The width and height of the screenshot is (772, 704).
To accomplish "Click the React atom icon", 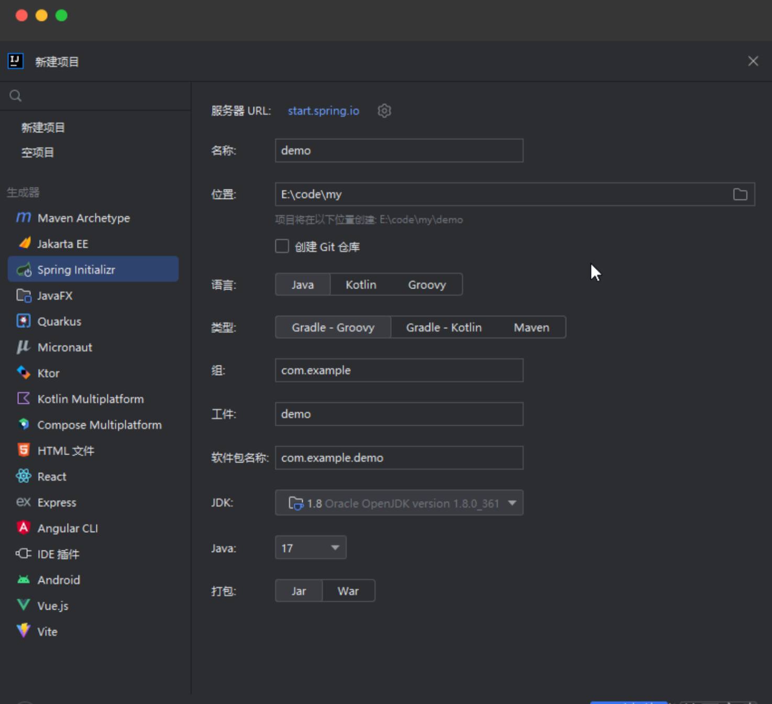I will [24, 476].
